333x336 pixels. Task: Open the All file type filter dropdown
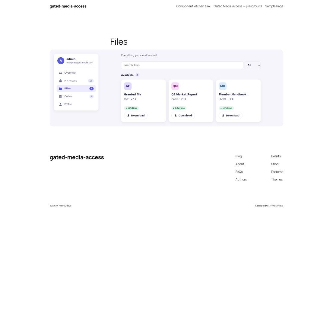tap(253, 65)
